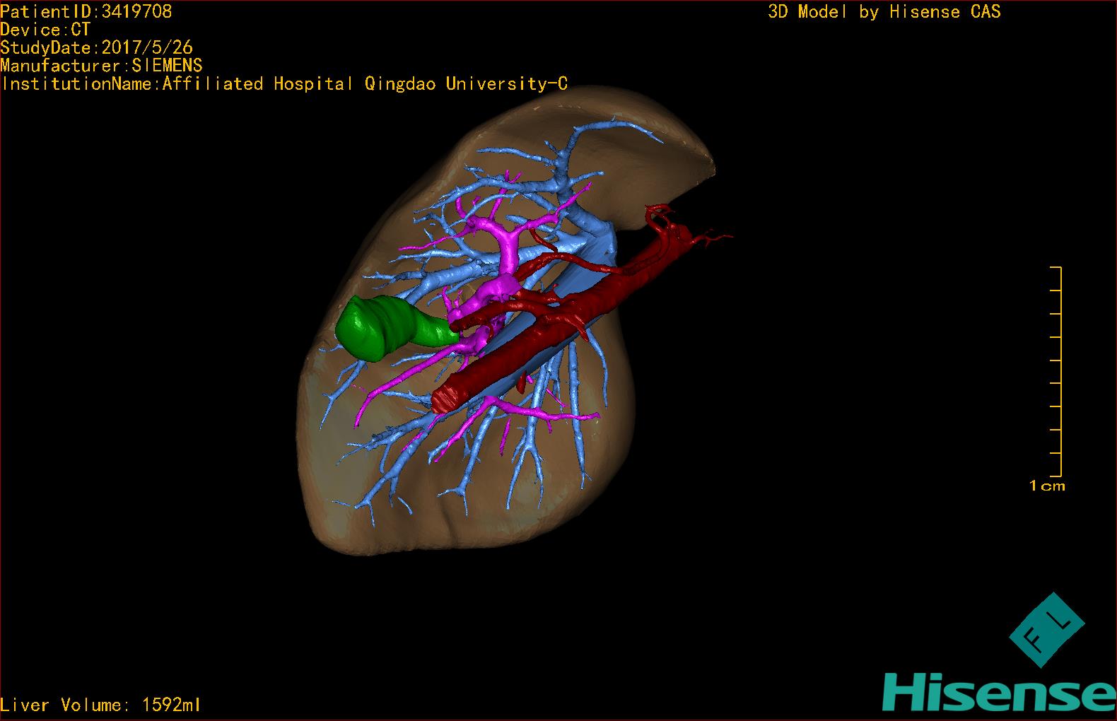
Task: Click the PatientID:3419708 text
Action: (86, 11)
